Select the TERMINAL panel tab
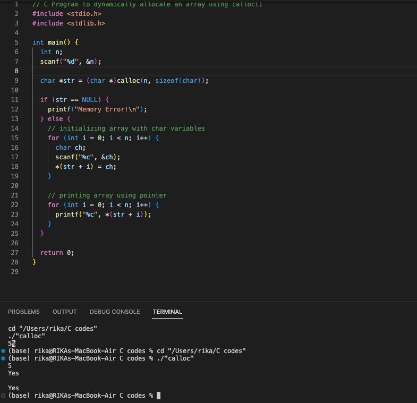 (167, 312)
